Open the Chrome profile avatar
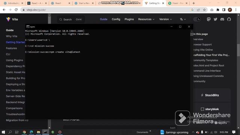The width and height of the screenshot is (240, 135). click(230, 10)
